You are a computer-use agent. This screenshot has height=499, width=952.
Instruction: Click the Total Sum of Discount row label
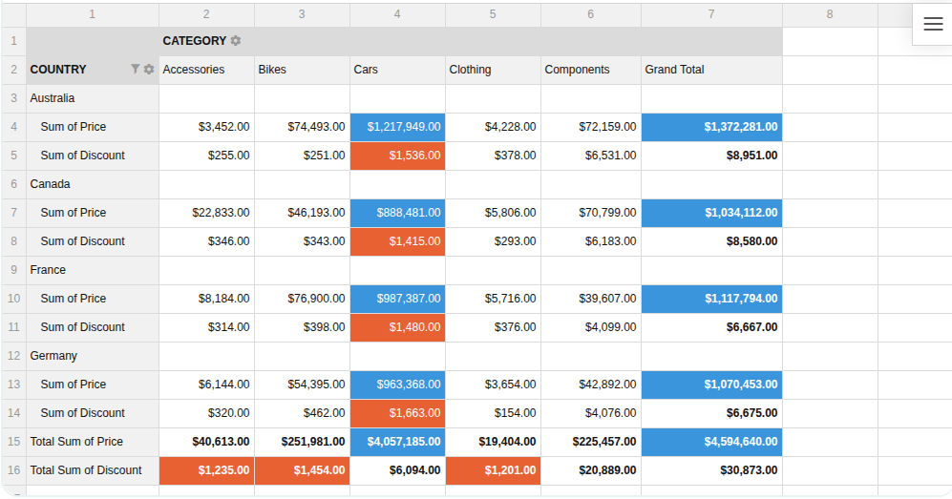pos(86,470)
